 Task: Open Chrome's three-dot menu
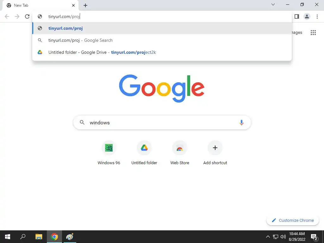click(317, 16)
